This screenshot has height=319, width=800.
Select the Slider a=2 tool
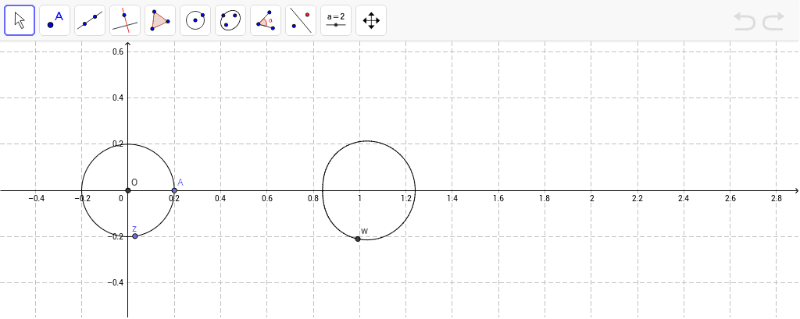pyautogui.click(x=336, y=20)
